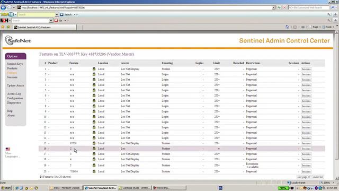Switch to the Recording taskbar item
Screen dimensions: 339x191
tap(169, 188)
